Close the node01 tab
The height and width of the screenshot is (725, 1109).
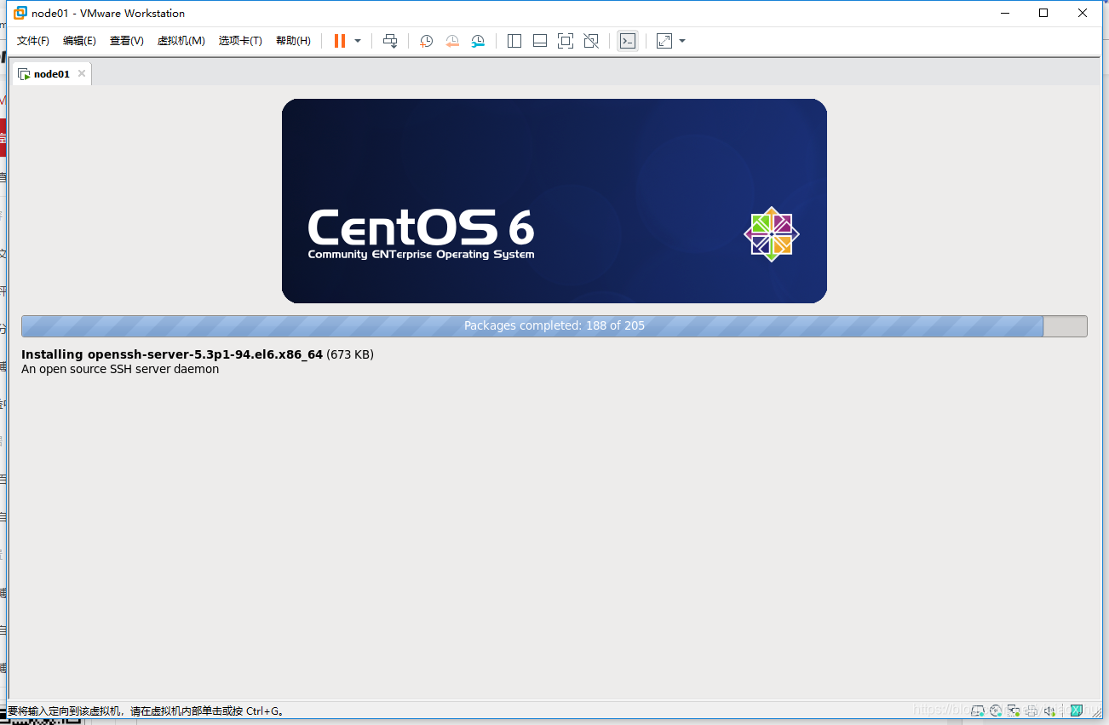pyautogui.click(x=82, y=74)
